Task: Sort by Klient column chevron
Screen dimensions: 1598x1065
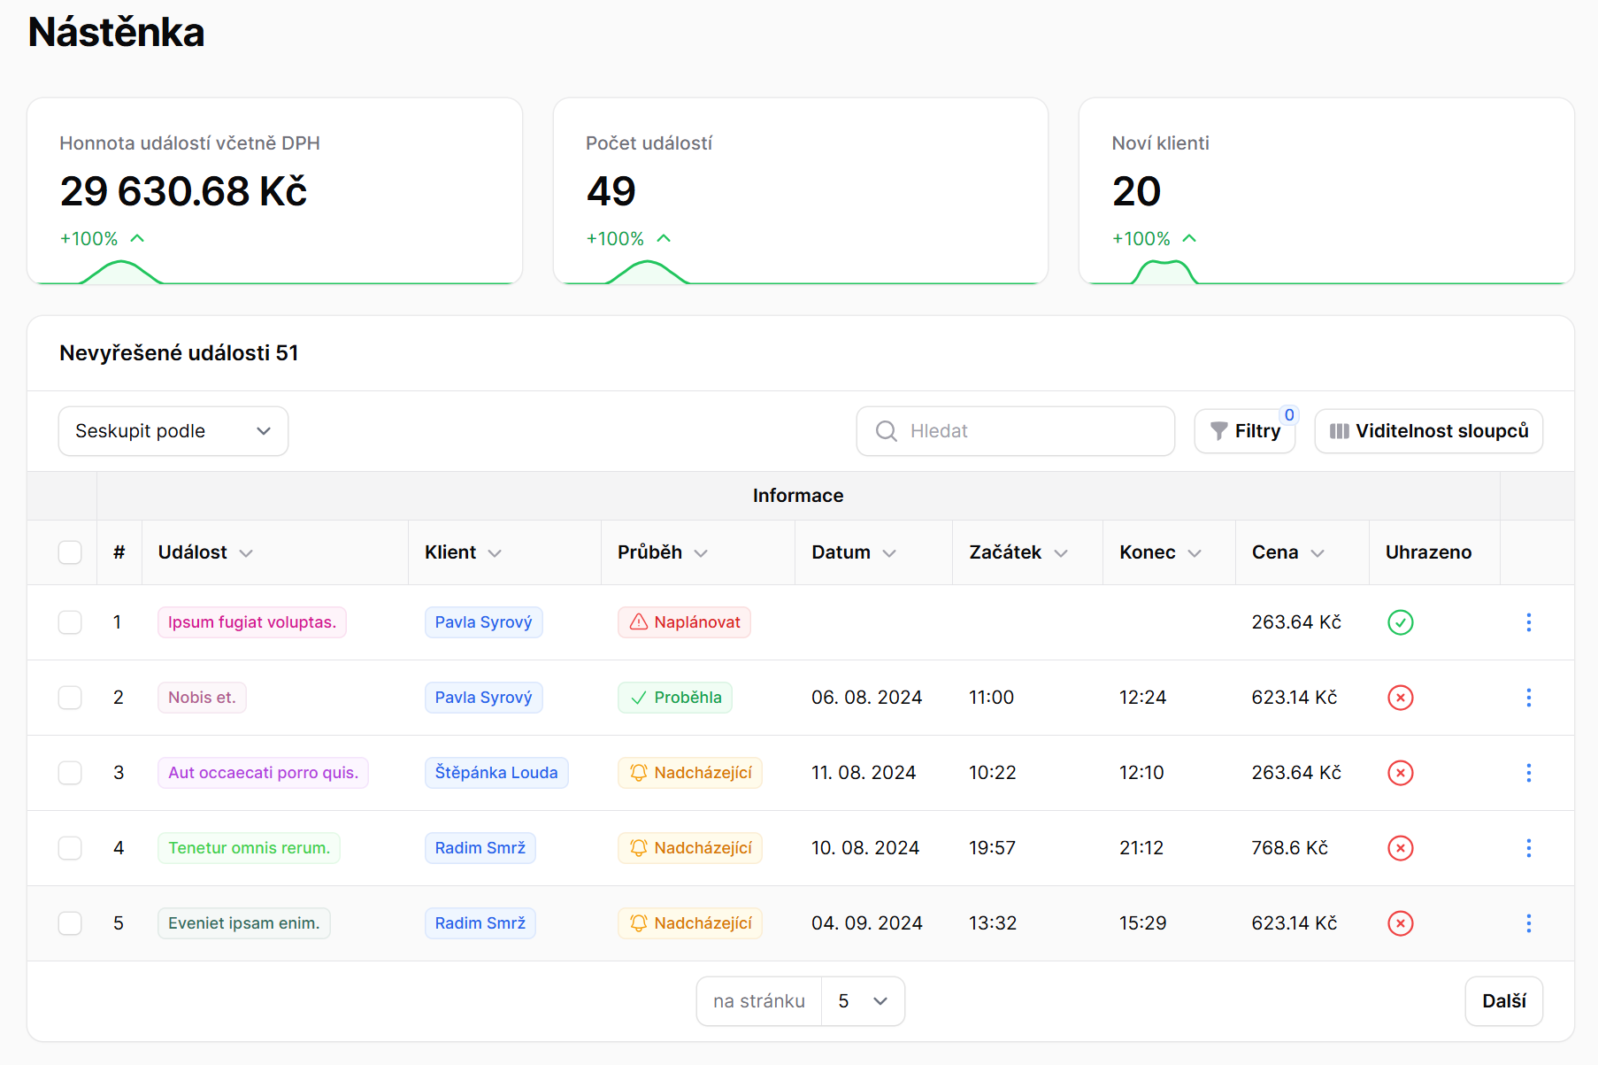Action: tap(495, 553)
